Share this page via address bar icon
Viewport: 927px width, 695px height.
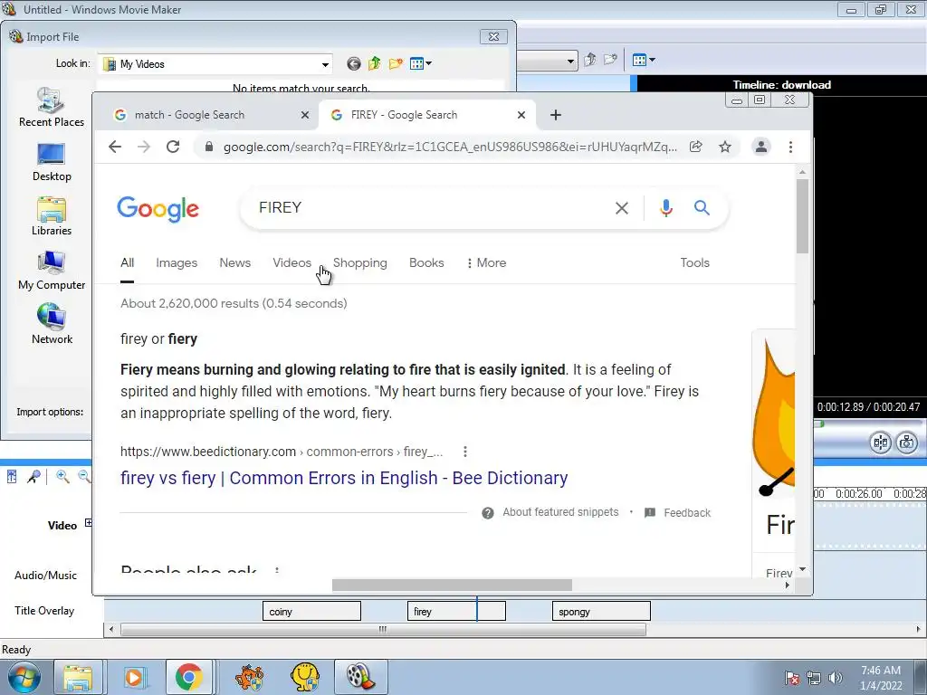tap(696, 147)
